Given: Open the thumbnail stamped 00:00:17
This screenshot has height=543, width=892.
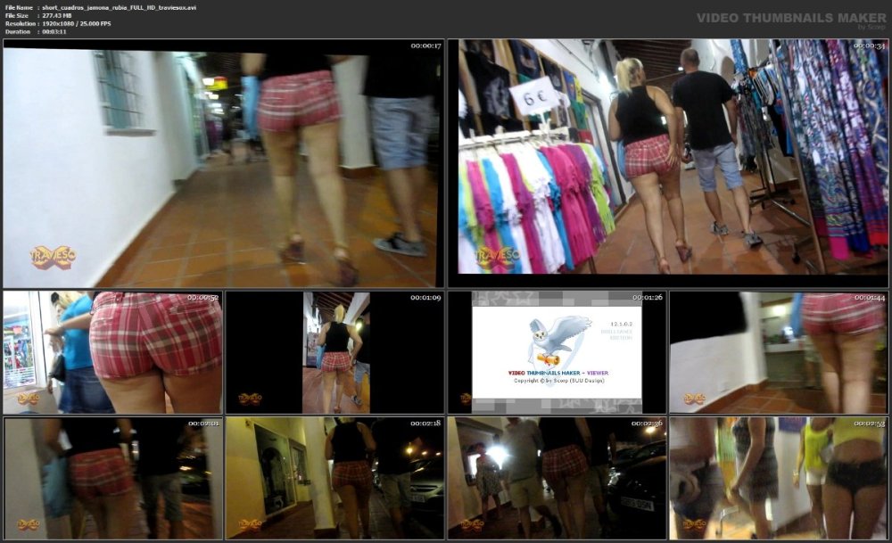Looking at the screenshot, I should [x=224, y=163].
